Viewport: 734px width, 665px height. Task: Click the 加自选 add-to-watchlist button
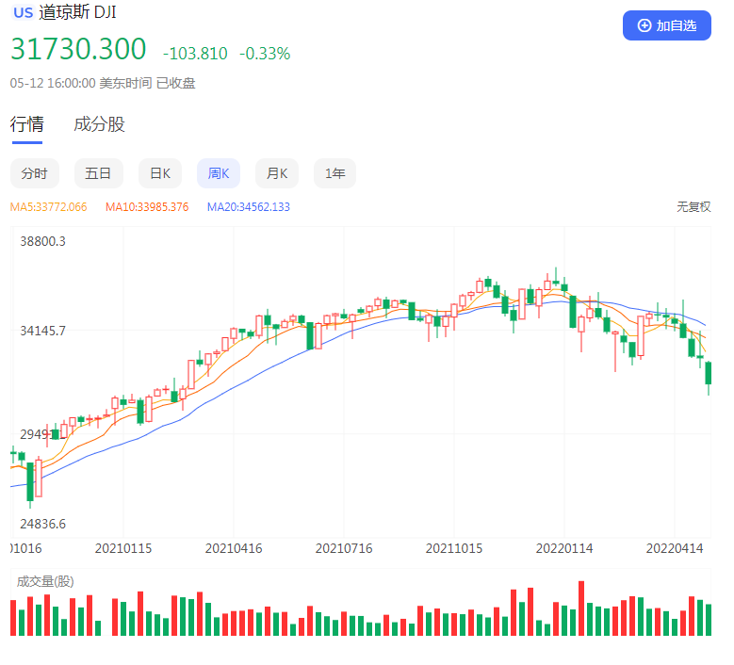click(666, 25)
